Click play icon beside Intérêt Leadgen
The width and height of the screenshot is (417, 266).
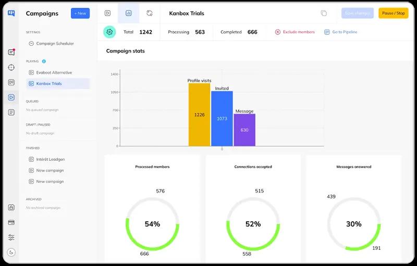pyautogui.click(x=31, y=159)
